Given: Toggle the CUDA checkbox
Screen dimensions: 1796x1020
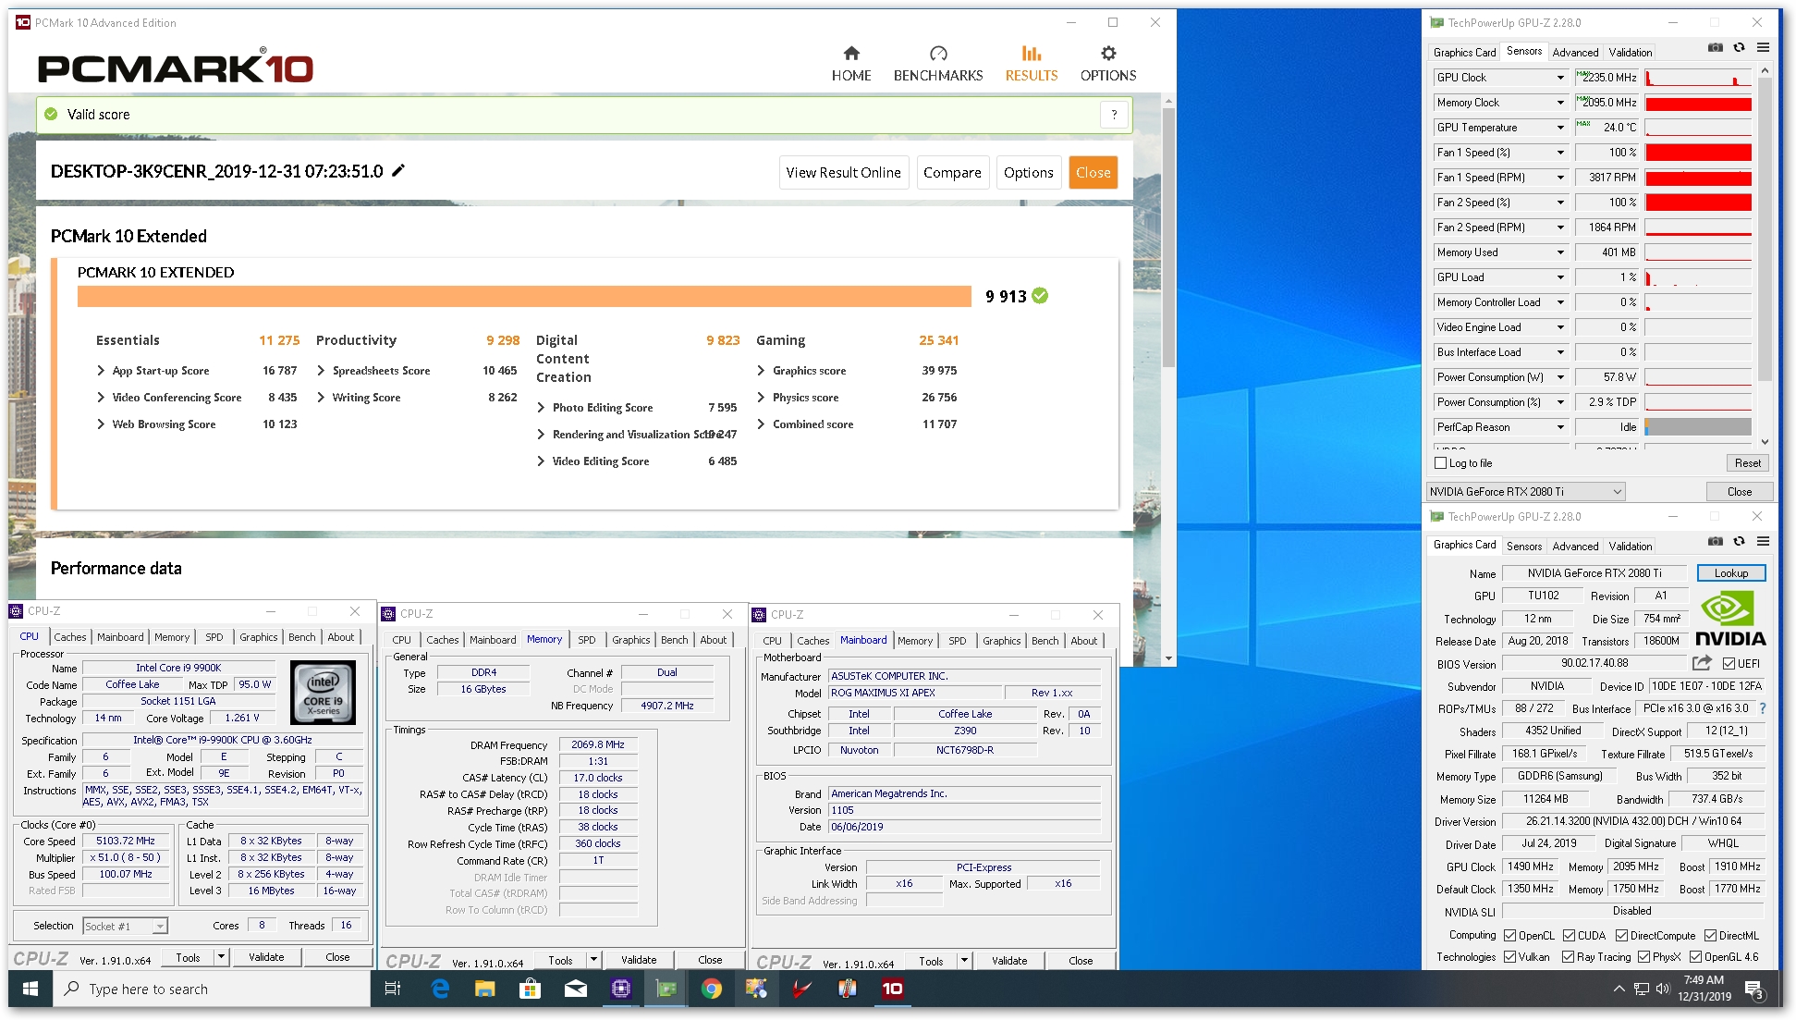Looking at the screenshot, I should click(x=1569, y=935).
